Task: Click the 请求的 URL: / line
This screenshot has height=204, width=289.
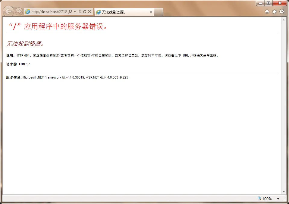Action: coord(18,64)
